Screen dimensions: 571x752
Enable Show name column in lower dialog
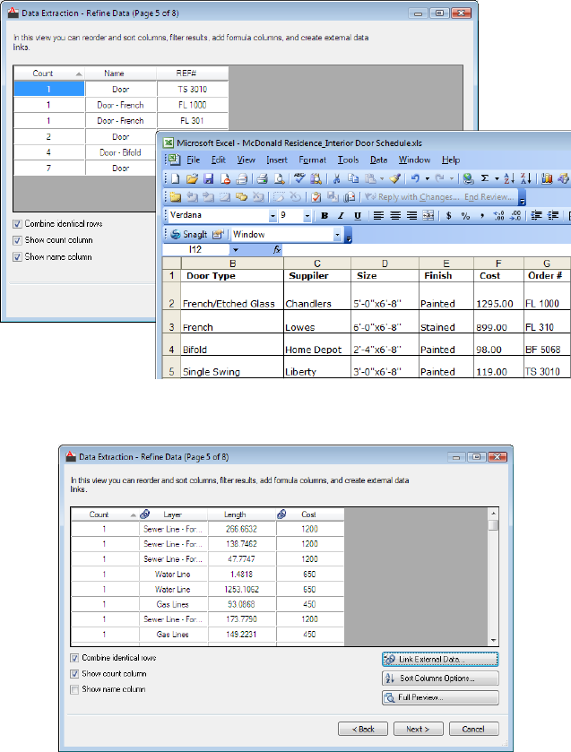(75, 689)
